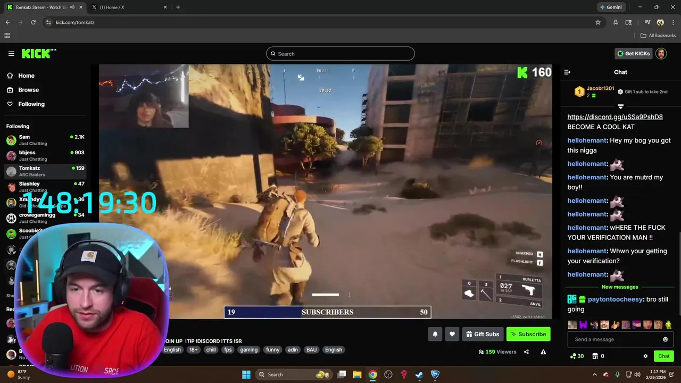Click the Subscribe button

point(528,334)
